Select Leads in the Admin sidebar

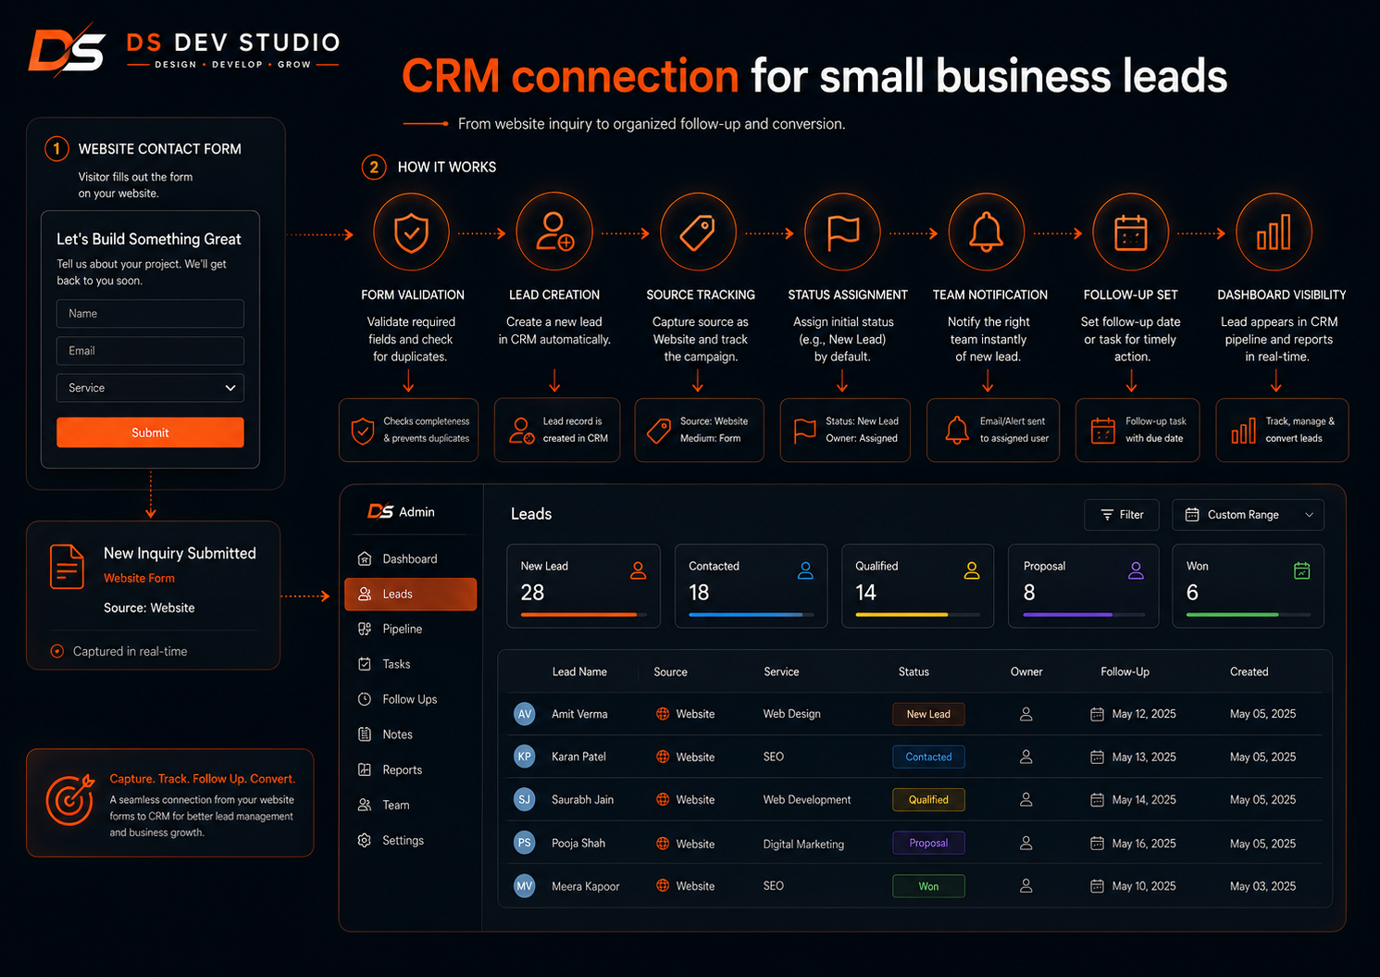click(410, 595)
